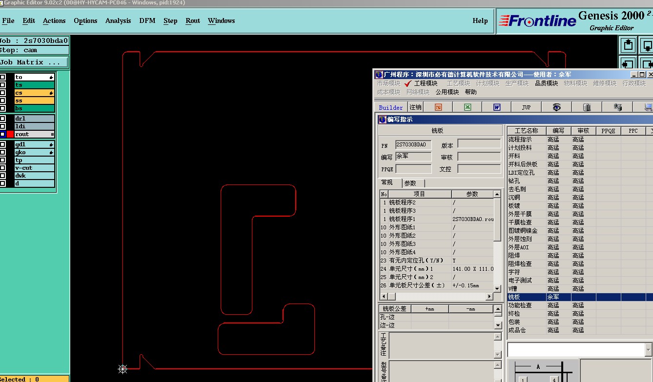The width and height of the screenshot is (653, 382).
Task: Toggle checkbox for layer ldi
Action: pyautogui.click(x=2, y=126)
